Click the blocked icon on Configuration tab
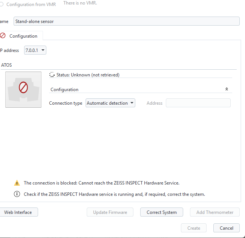This screenshot has width=245, height=238. [x=3, y=35]
